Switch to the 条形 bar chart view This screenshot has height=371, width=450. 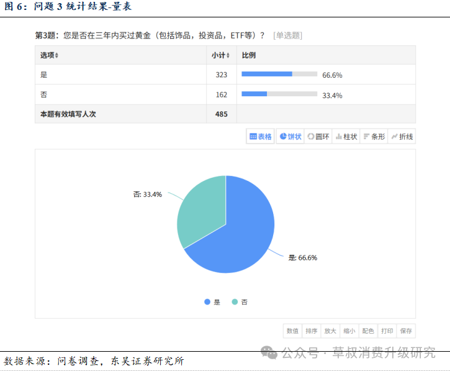click(374, 137)
